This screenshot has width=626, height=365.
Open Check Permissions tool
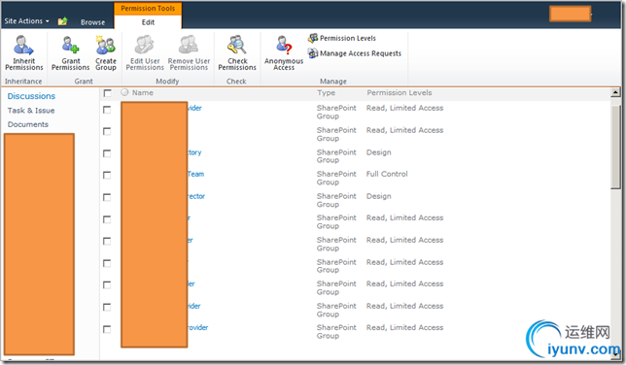[237, 52]
